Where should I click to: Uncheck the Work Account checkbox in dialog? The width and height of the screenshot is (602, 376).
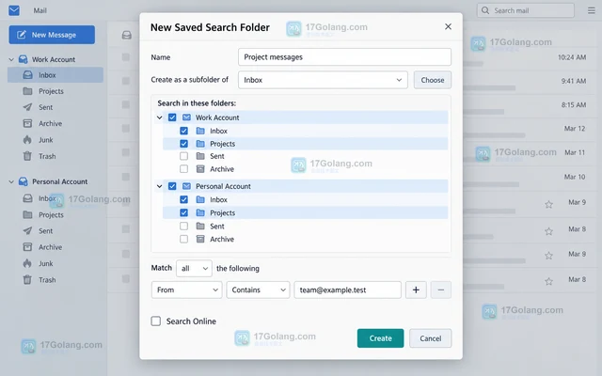pos(172,117)
